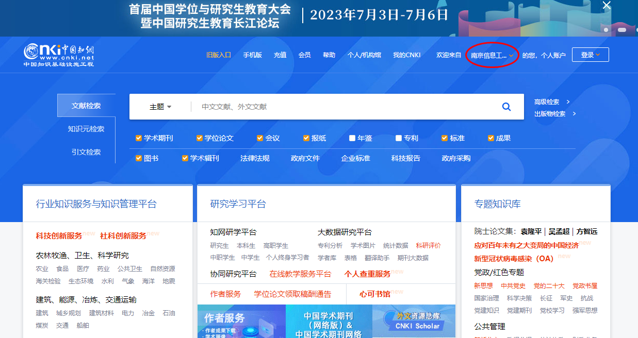Viewport: 638px width, 338px height.
Task: Select 政府采购 source option
Action: (456, 158)
